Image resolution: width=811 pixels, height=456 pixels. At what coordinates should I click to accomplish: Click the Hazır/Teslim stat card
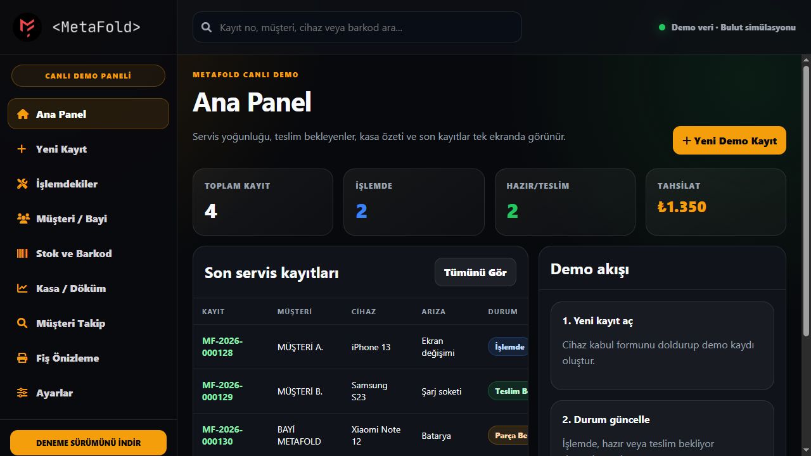565,202
